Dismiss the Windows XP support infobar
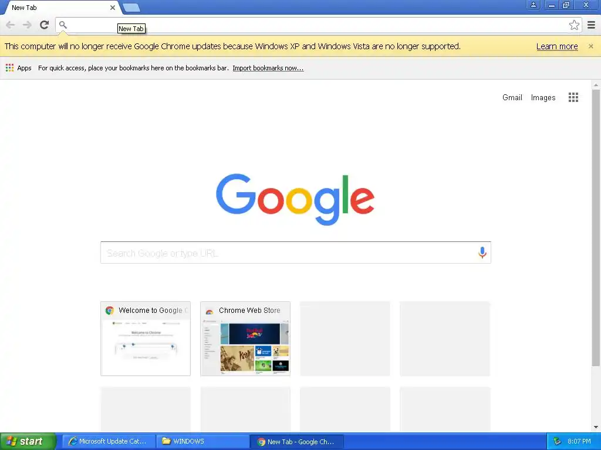This screenshot has height=450, width=601. 590,46
